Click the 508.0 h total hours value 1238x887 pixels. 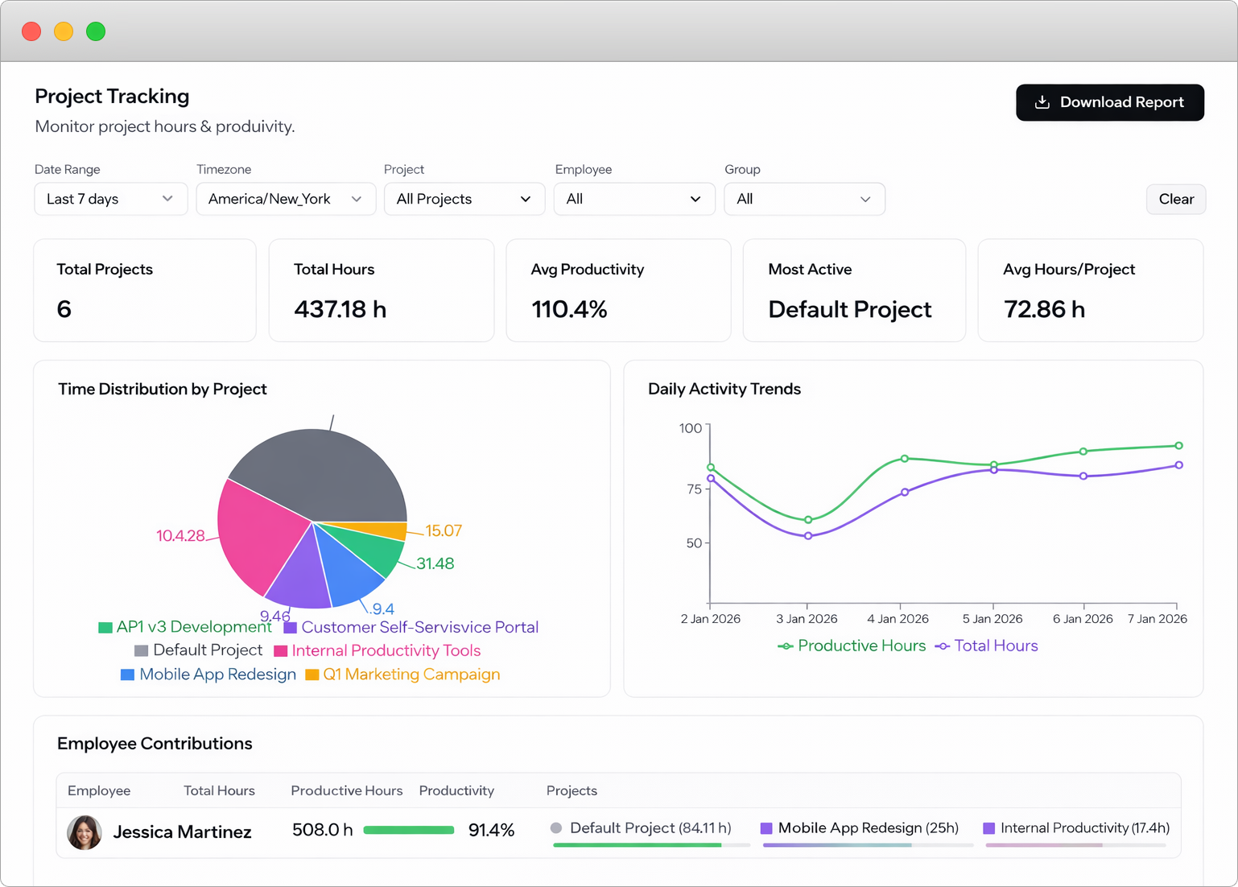[323, 830]
